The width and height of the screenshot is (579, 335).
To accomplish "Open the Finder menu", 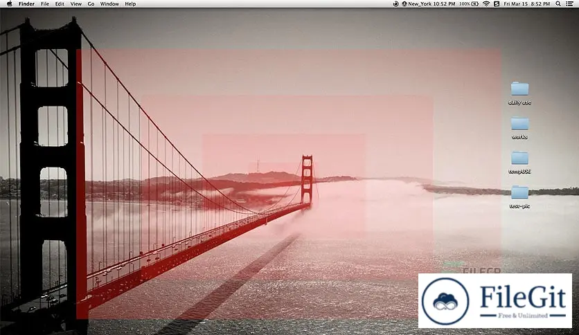I will pyautogui.click(x=26, y=3).
